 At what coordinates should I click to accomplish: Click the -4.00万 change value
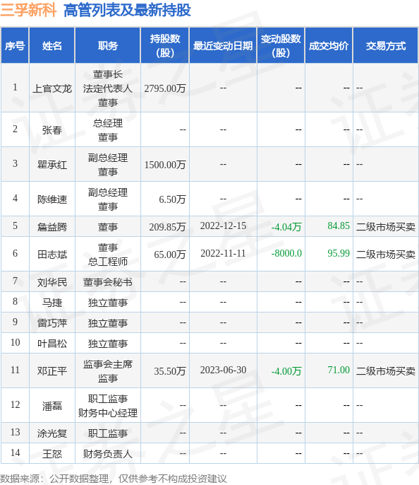coord(286,371)
